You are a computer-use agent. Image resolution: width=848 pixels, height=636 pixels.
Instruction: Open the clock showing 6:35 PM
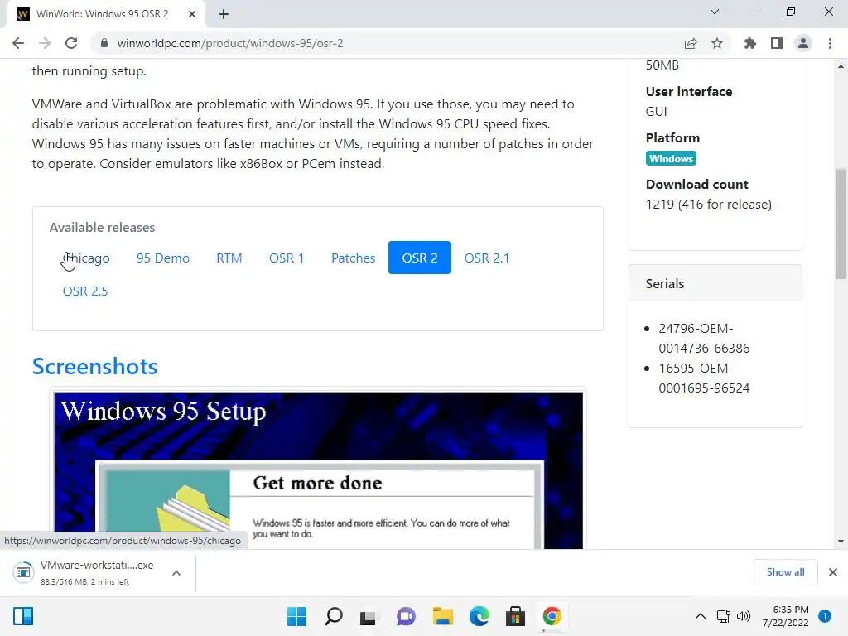click(786, 616)
